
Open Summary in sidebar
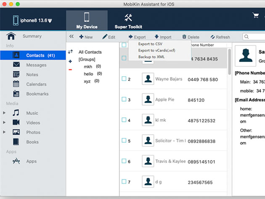[x=32, y=36]
